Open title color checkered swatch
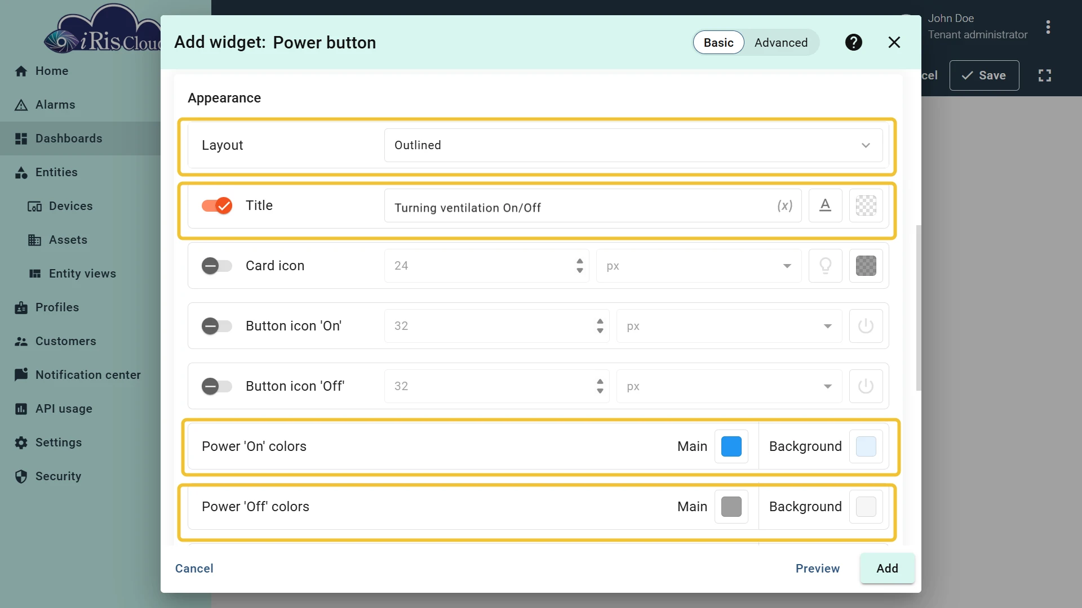The width and height of the screenshot is (1082, 608). tap(866, 205)
